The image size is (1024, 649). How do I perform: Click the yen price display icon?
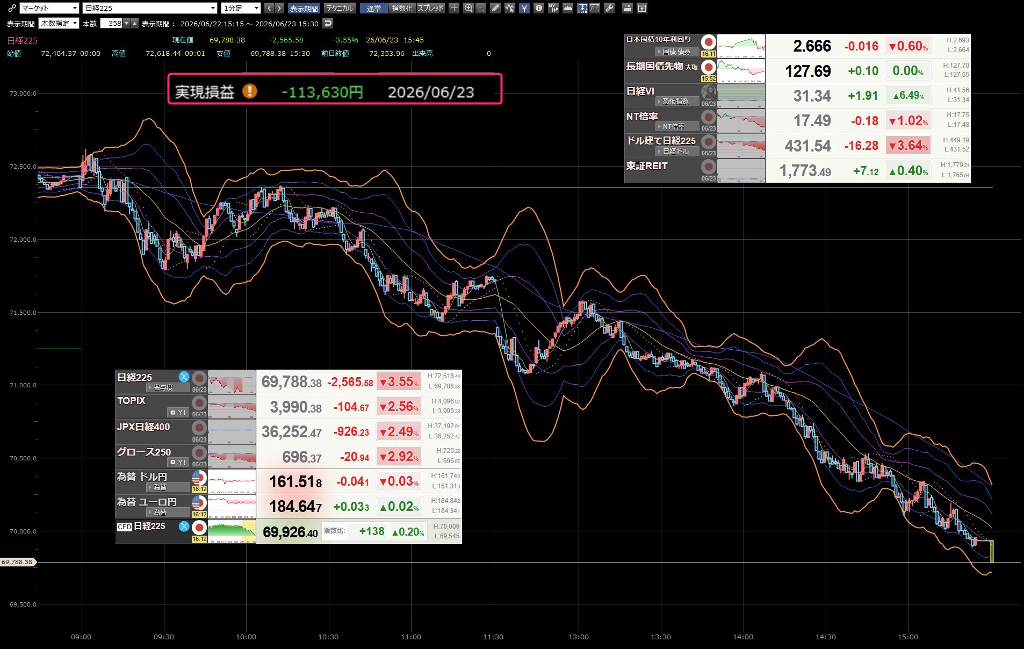point(524,8)
